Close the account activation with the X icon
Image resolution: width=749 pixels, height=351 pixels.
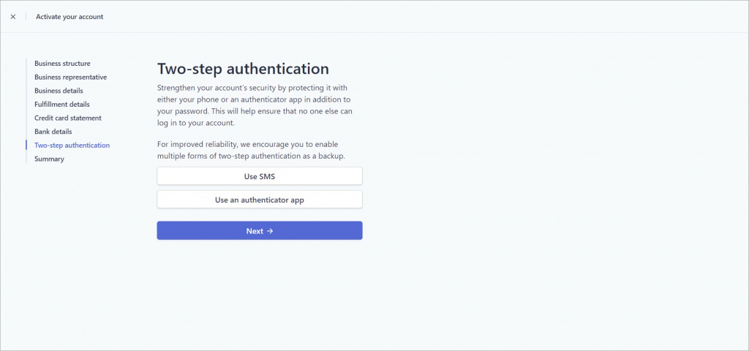(x=13, y=17)
